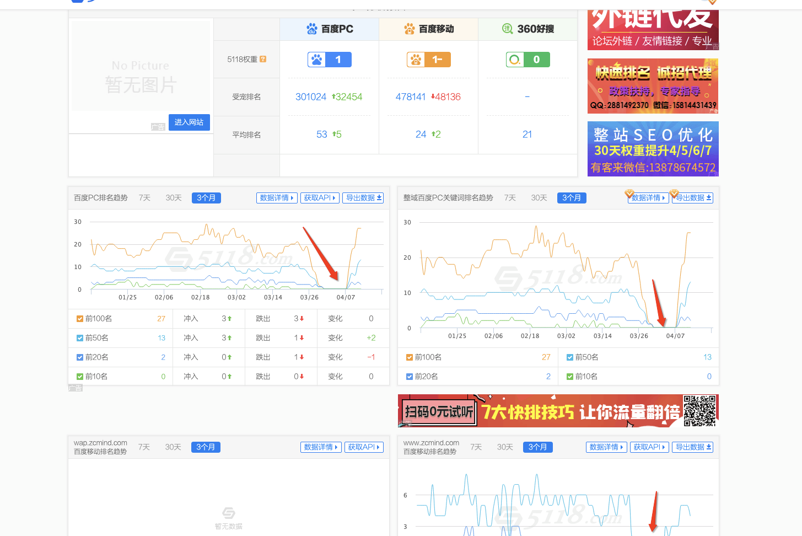
Task: Select 30天 tab in wap.zcmind.com panel
Action: point(173,447)
